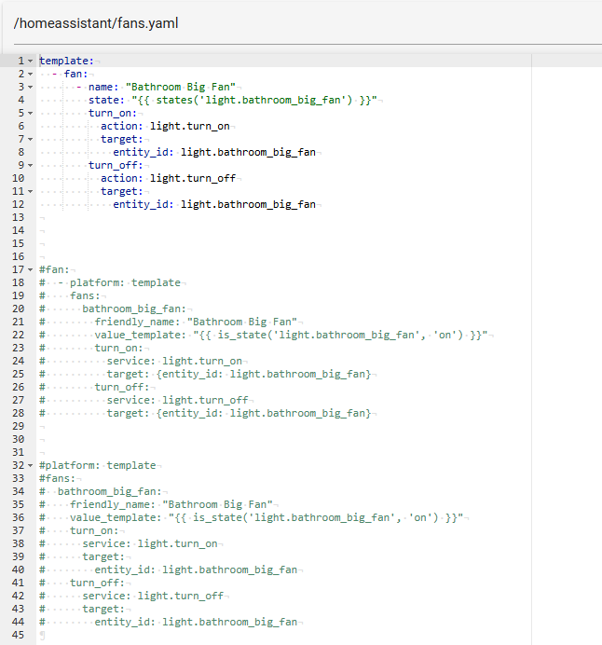Viewport: 602px width, 645px height.
Task: Click 'service: light.turn_on' on line 38
Action: tap(150, 543)
